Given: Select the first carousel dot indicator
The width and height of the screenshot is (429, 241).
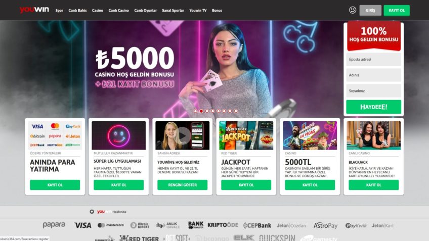Looking at the screenshot, I should [x=195, y=111].
